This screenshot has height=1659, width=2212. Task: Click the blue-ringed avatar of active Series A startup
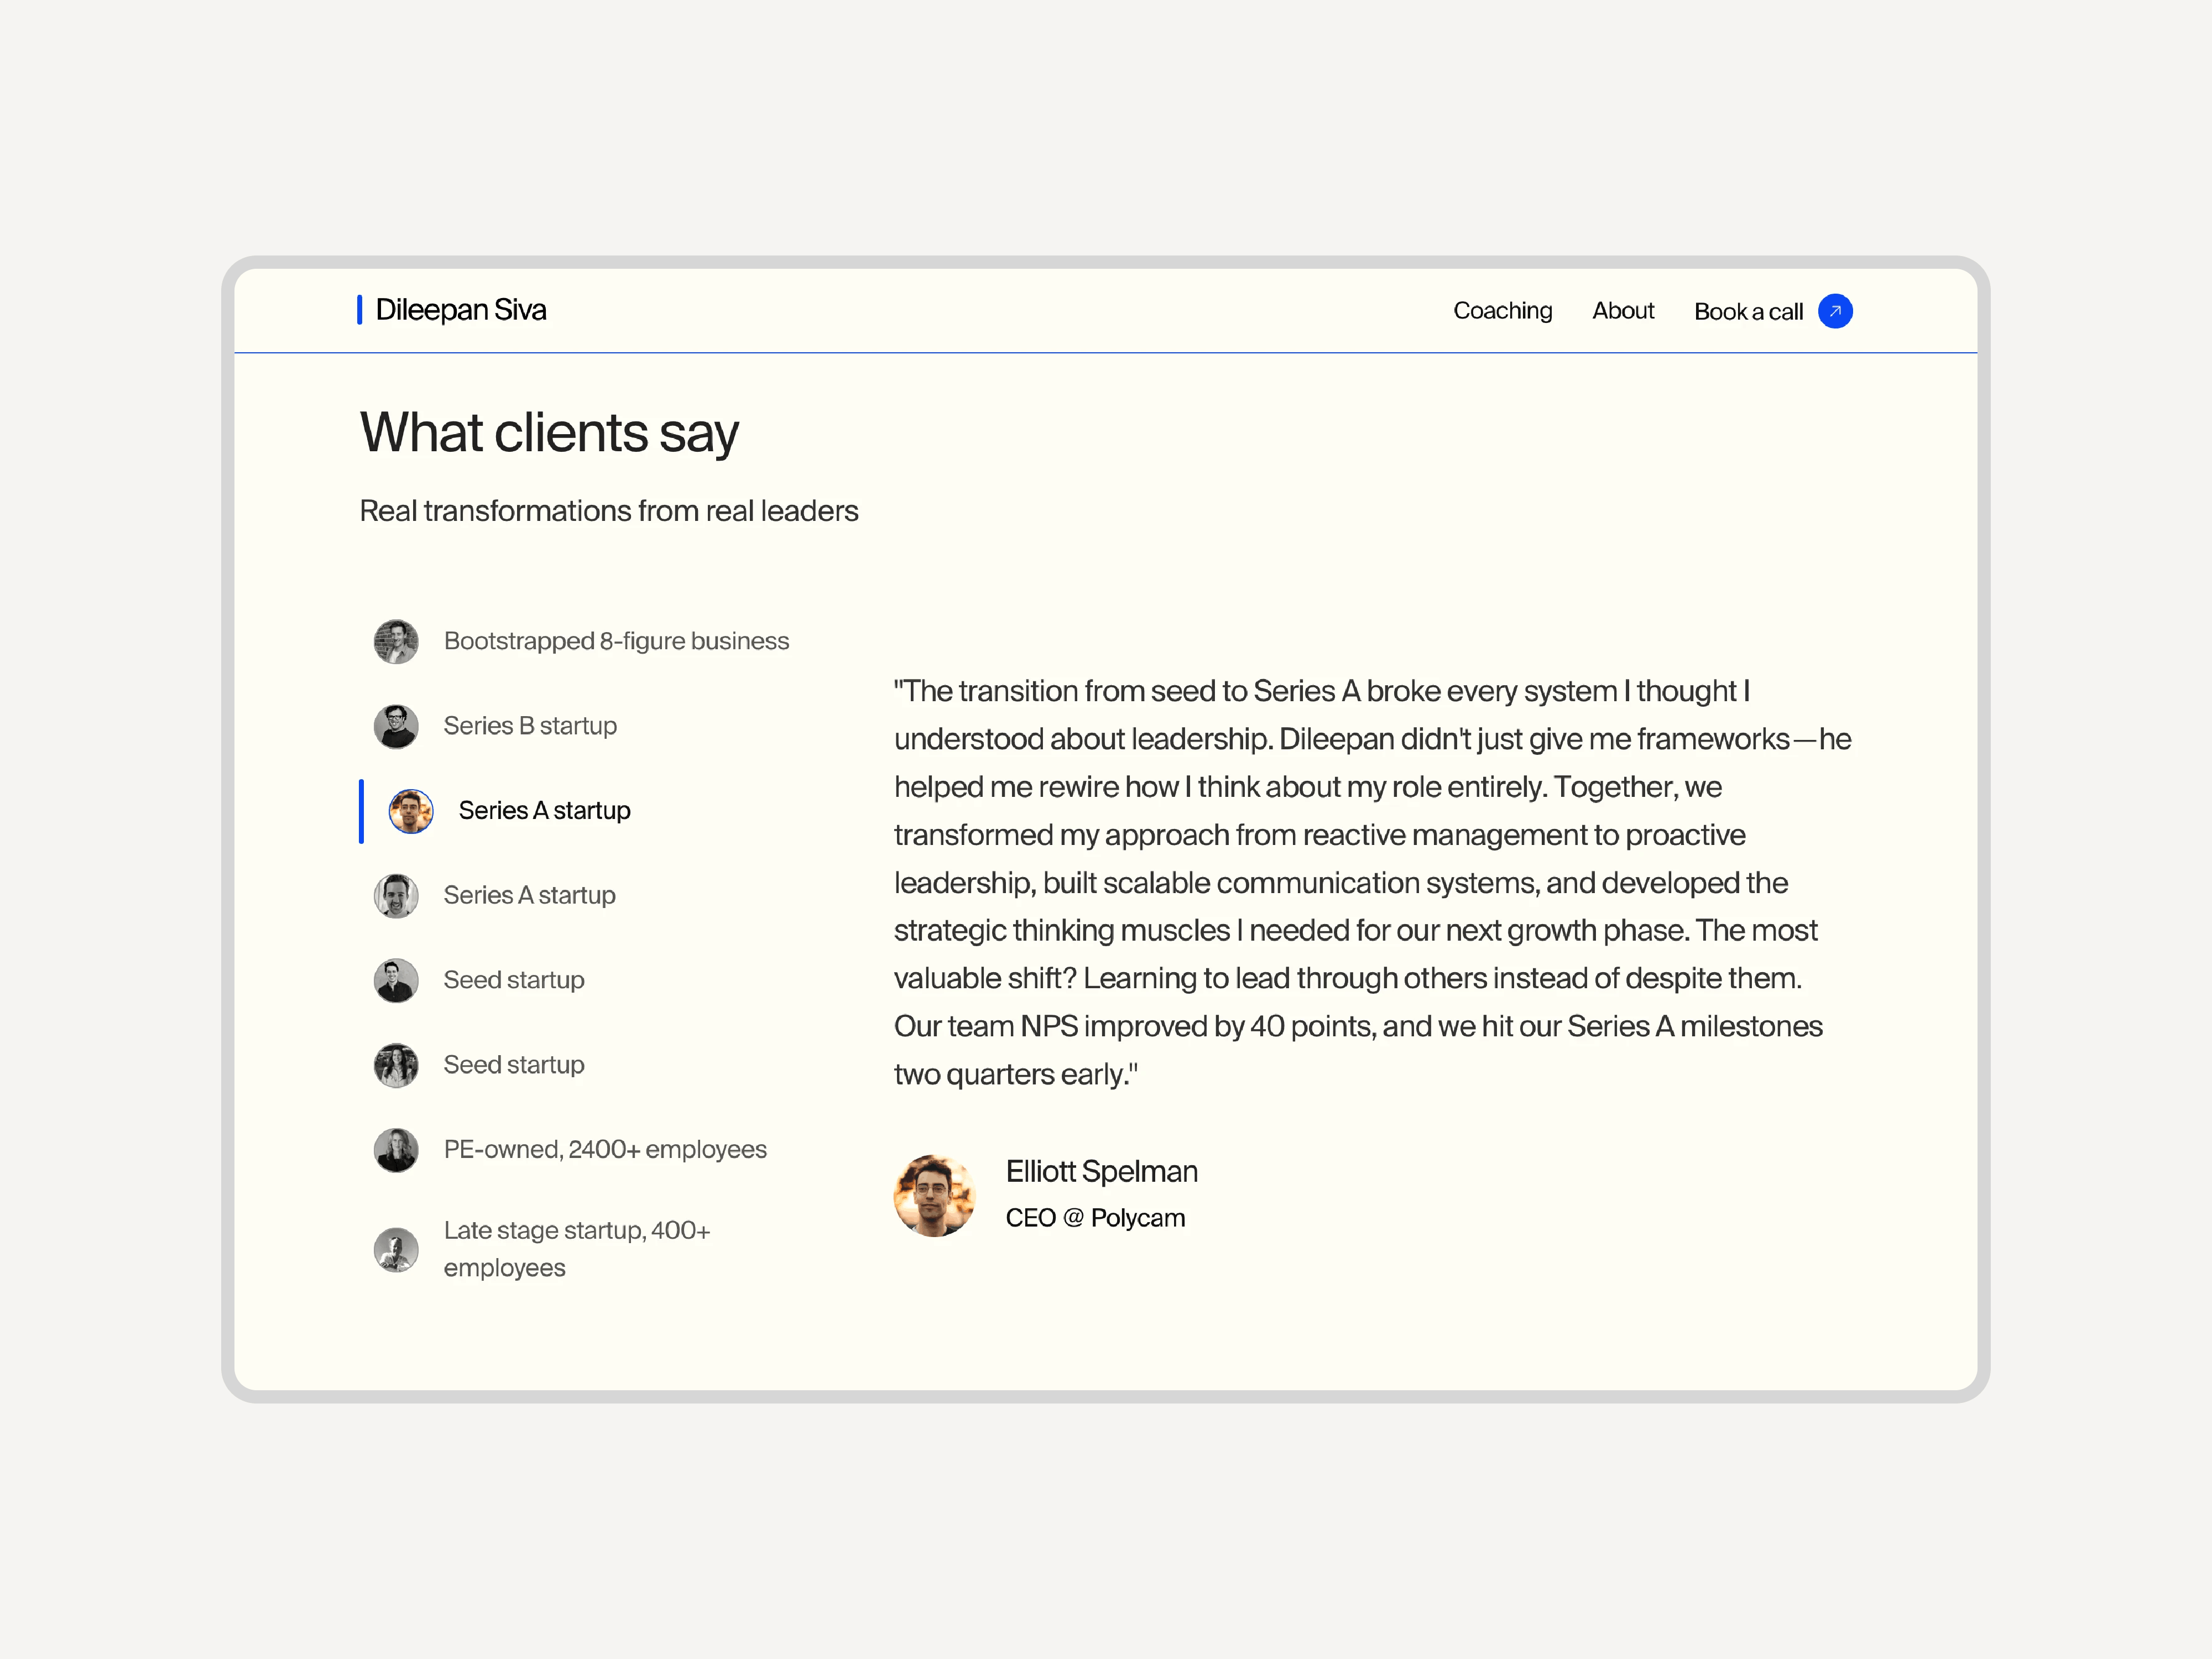click(411, 811)
